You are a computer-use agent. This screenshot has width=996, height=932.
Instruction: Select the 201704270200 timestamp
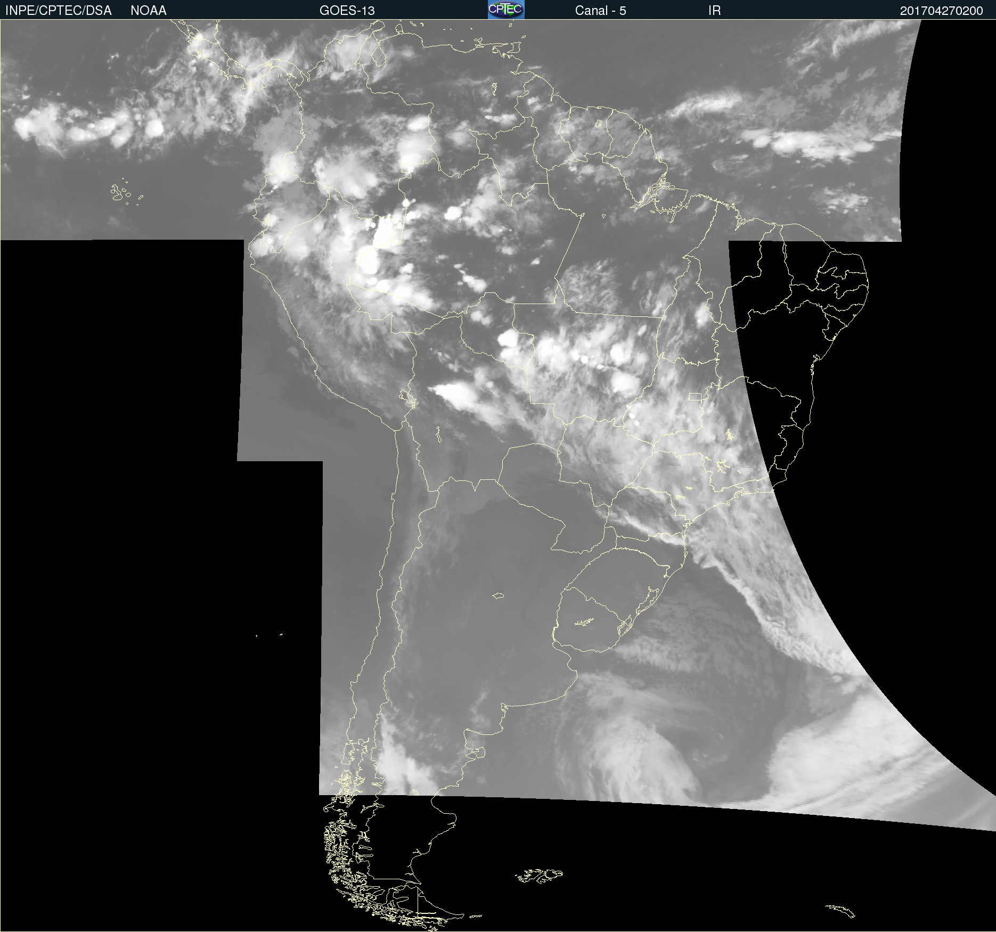942,11
